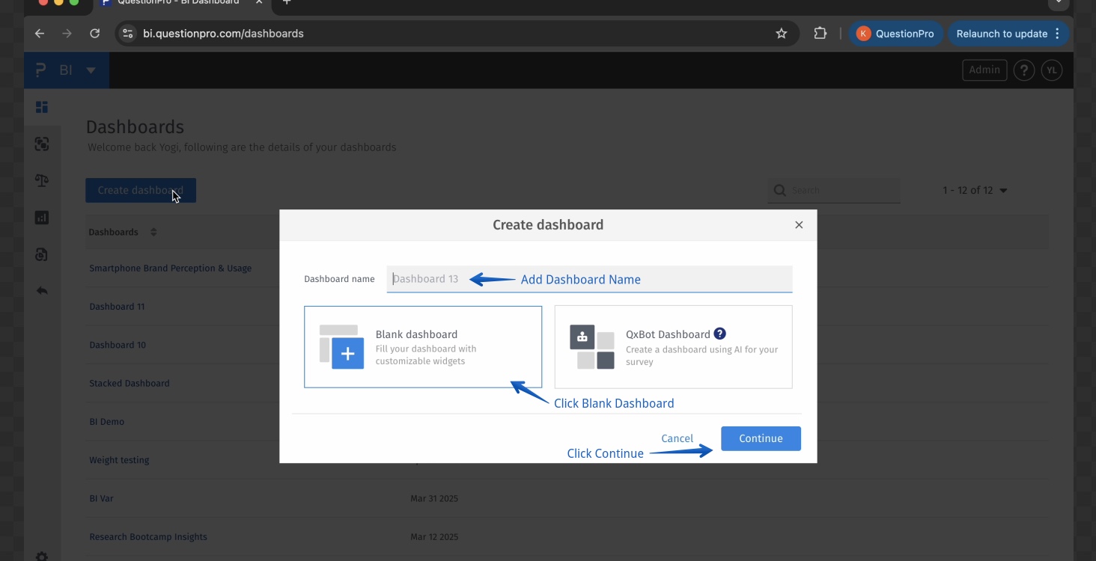This screenshot has height=561, width=1096.
Task: Click Cancel in the Create dashboard dialog
Action: click(x=677, y=438)
